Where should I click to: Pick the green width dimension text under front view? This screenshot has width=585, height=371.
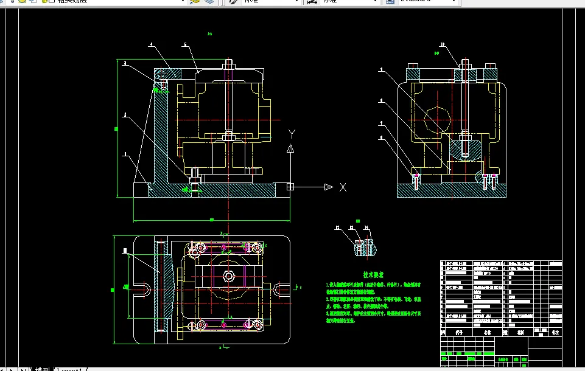point(212,220)
